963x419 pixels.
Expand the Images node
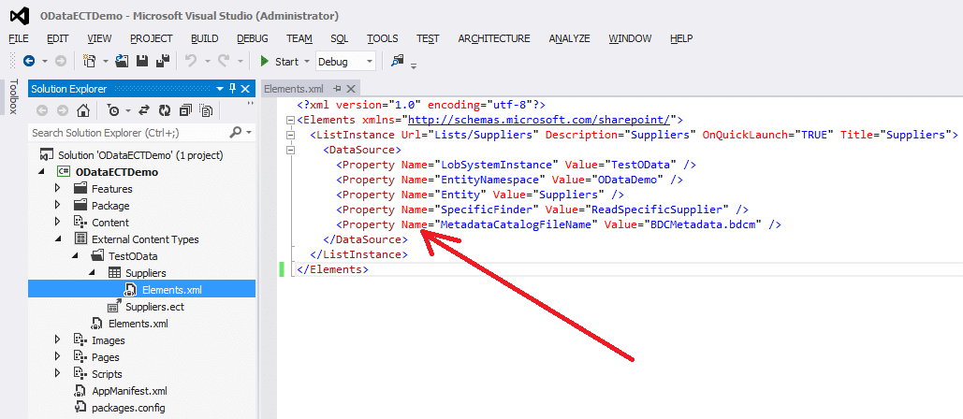coord(58,340)
